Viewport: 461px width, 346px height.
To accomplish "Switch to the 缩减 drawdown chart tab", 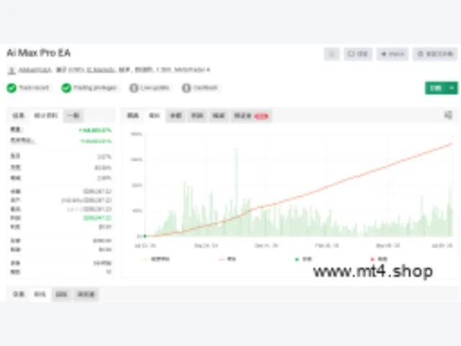I will click(219, 115).
